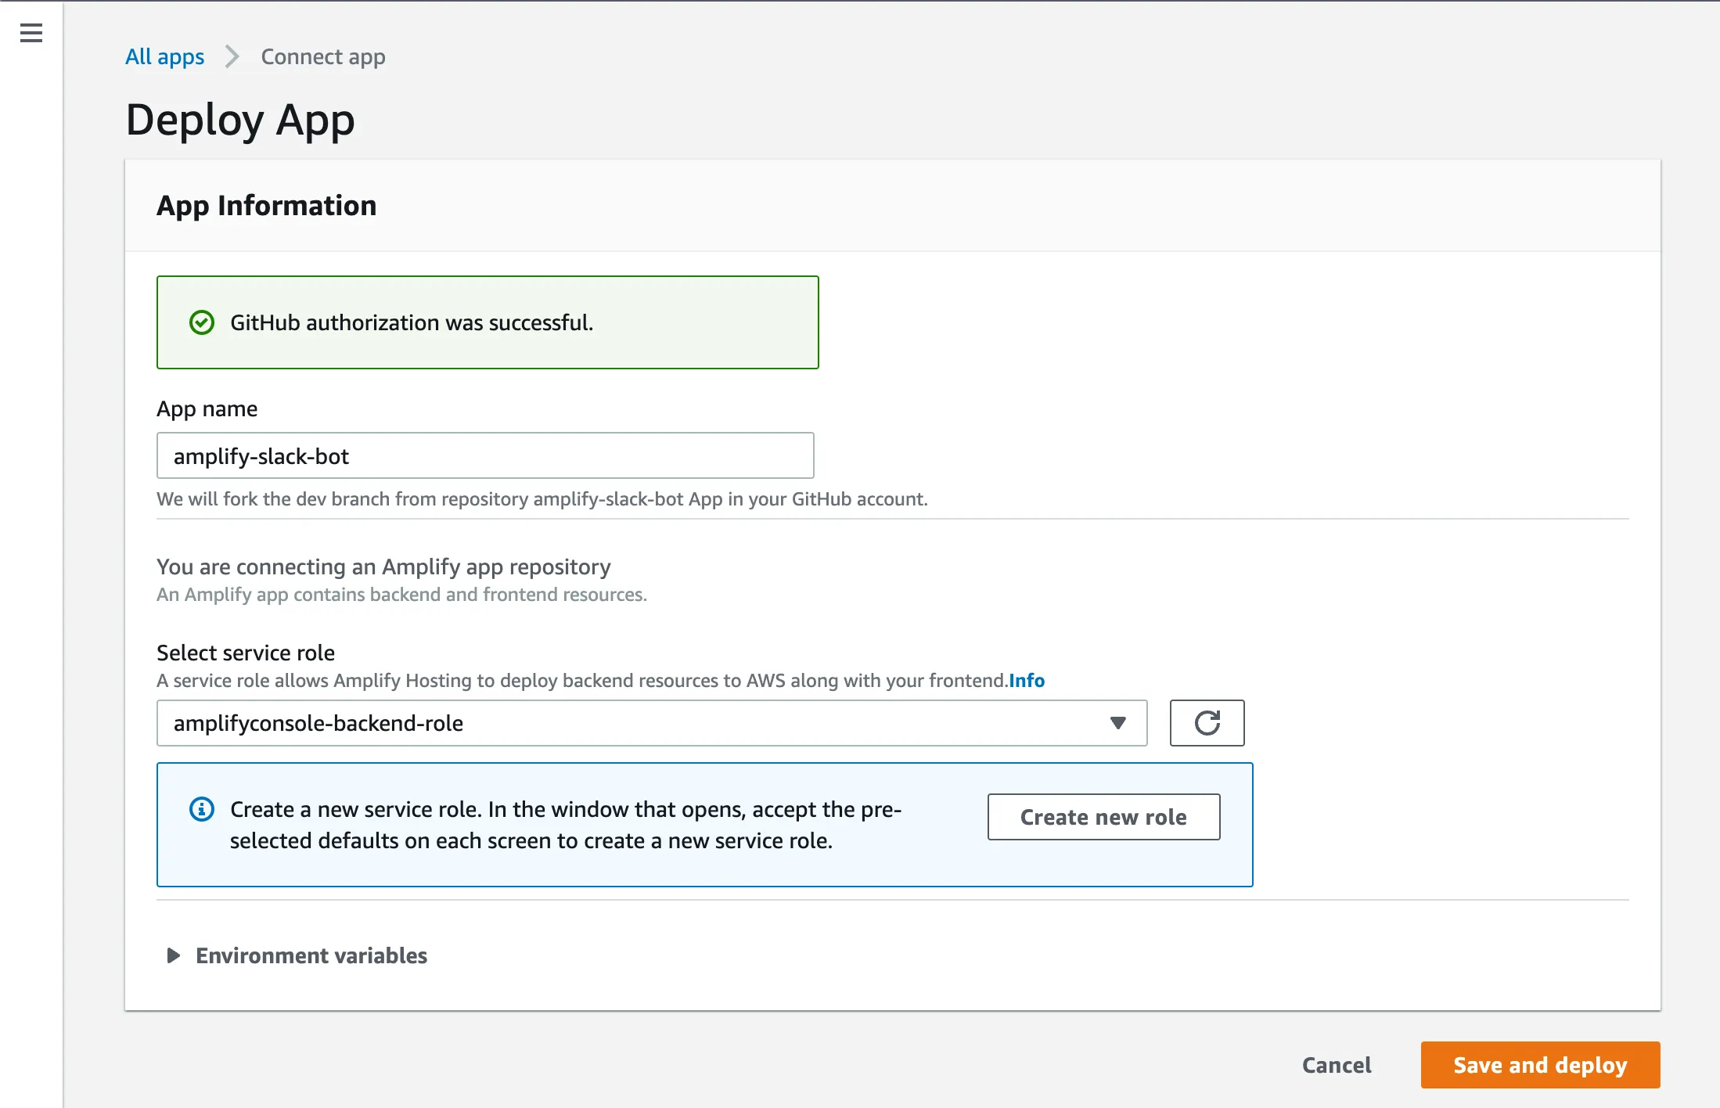Click the green success checkmark icon

(202, 322)
